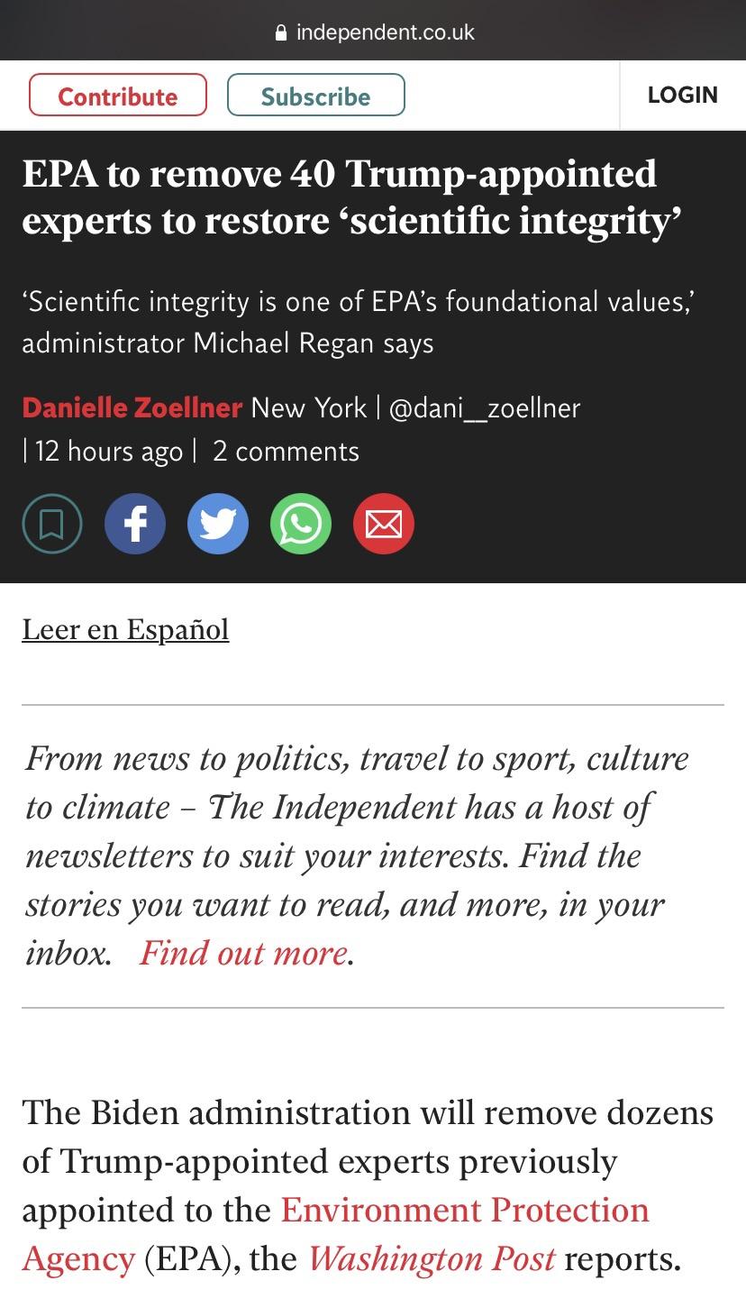Tap the '12 hours ago' timestamp

[x=108, y=451]
